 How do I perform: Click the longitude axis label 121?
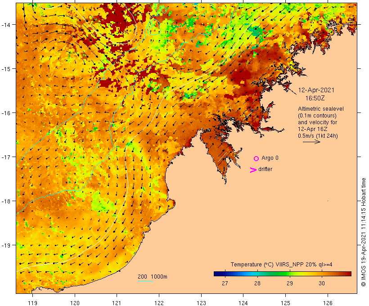pyautogui.click(x=117, y=303)
